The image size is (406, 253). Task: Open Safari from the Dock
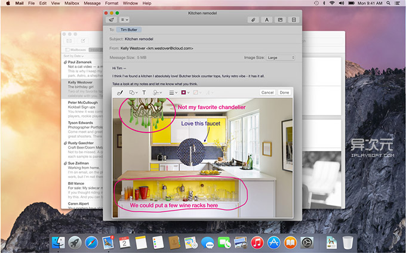pyautogui.click(x=91, y=243)
